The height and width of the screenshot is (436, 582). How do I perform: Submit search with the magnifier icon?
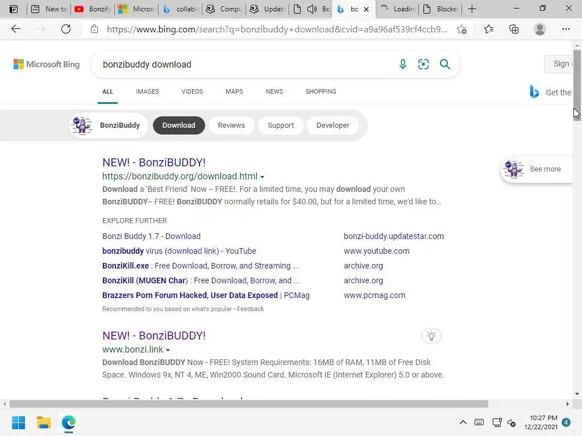(x=444, y=64)
